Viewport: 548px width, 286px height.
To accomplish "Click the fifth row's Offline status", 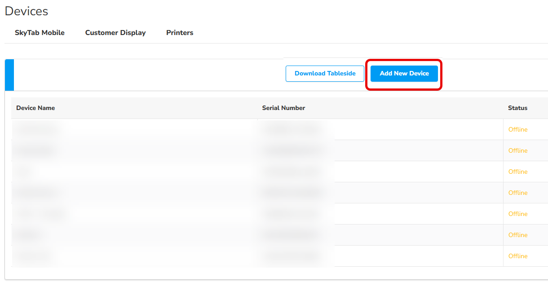I will 518,214.
